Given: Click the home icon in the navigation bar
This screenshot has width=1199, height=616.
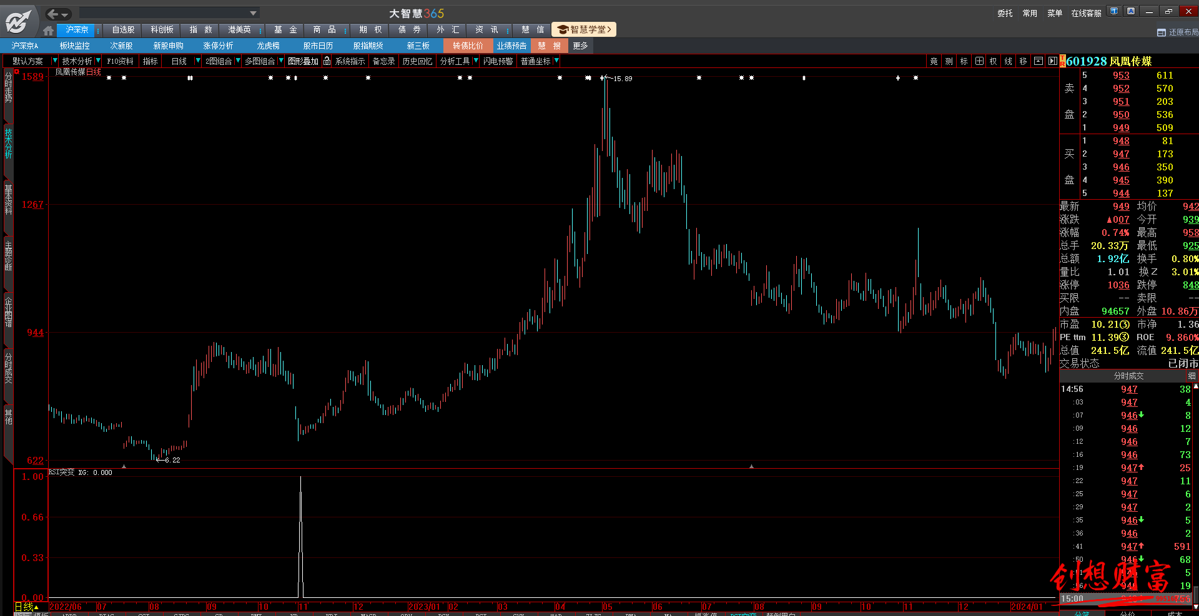Looking at the screenshot, I should click(49, 30).
